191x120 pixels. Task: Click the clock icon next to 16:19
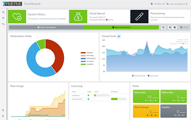click(x=181, y=27)
